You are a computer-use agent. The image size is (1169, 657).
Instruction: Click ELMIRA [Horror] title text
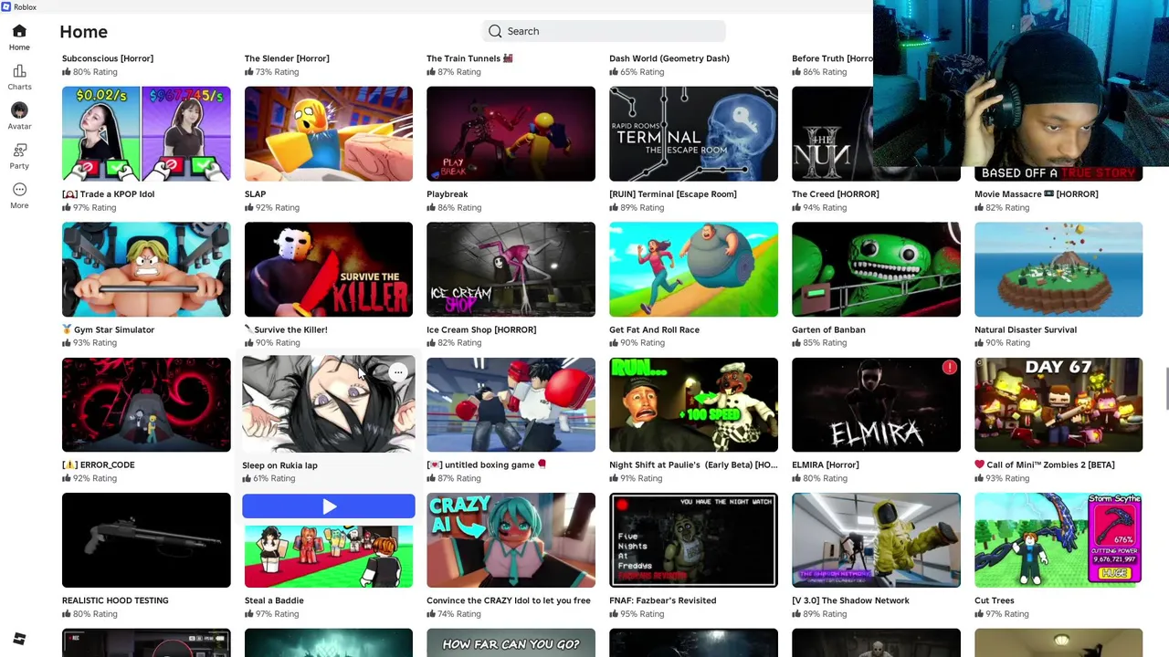coord(825,464)
